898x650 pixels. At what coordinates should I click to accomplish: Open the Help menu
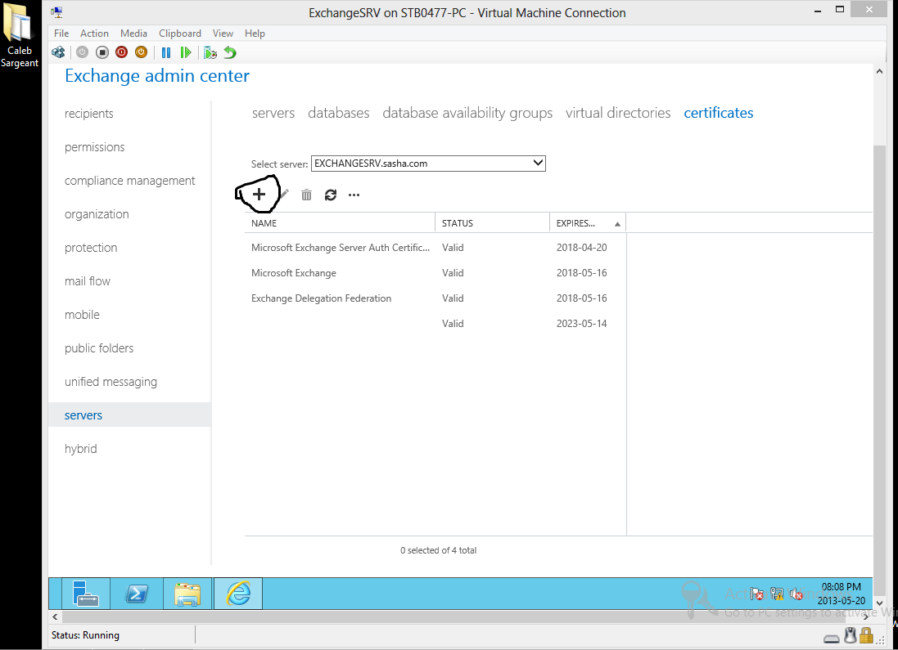click(255, 34)
